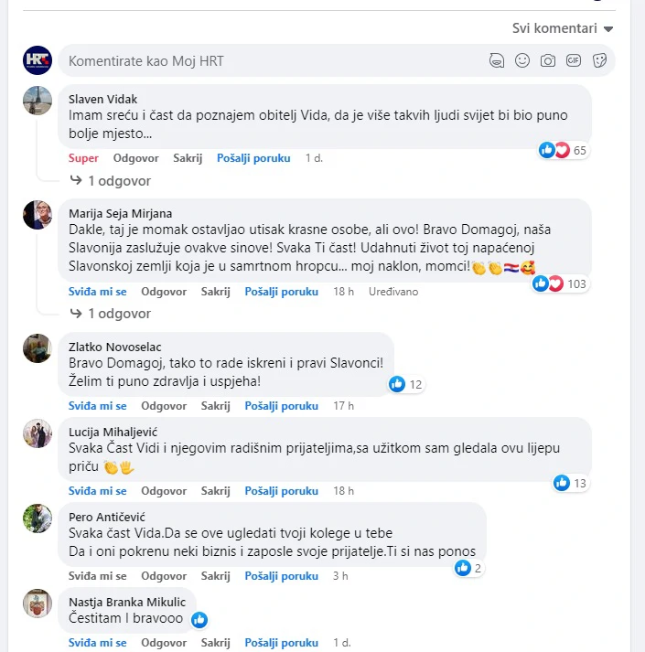Like Pero Antičević's comment with Sviđa mi se
Screen dimensions: 645x652
point(98,576)
